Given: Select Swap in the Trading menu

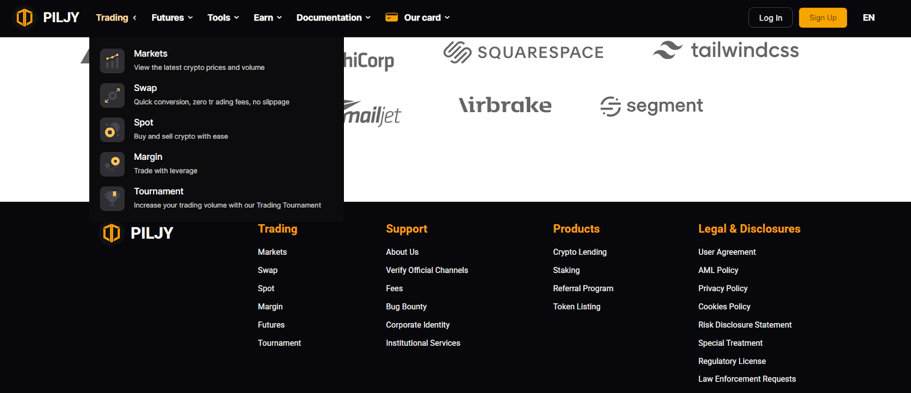Looking at the screenshot, I should (216, 95).
